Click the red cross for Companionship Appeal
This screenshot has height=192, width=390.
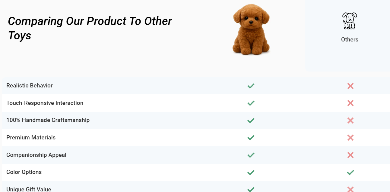tap(350, 155)
